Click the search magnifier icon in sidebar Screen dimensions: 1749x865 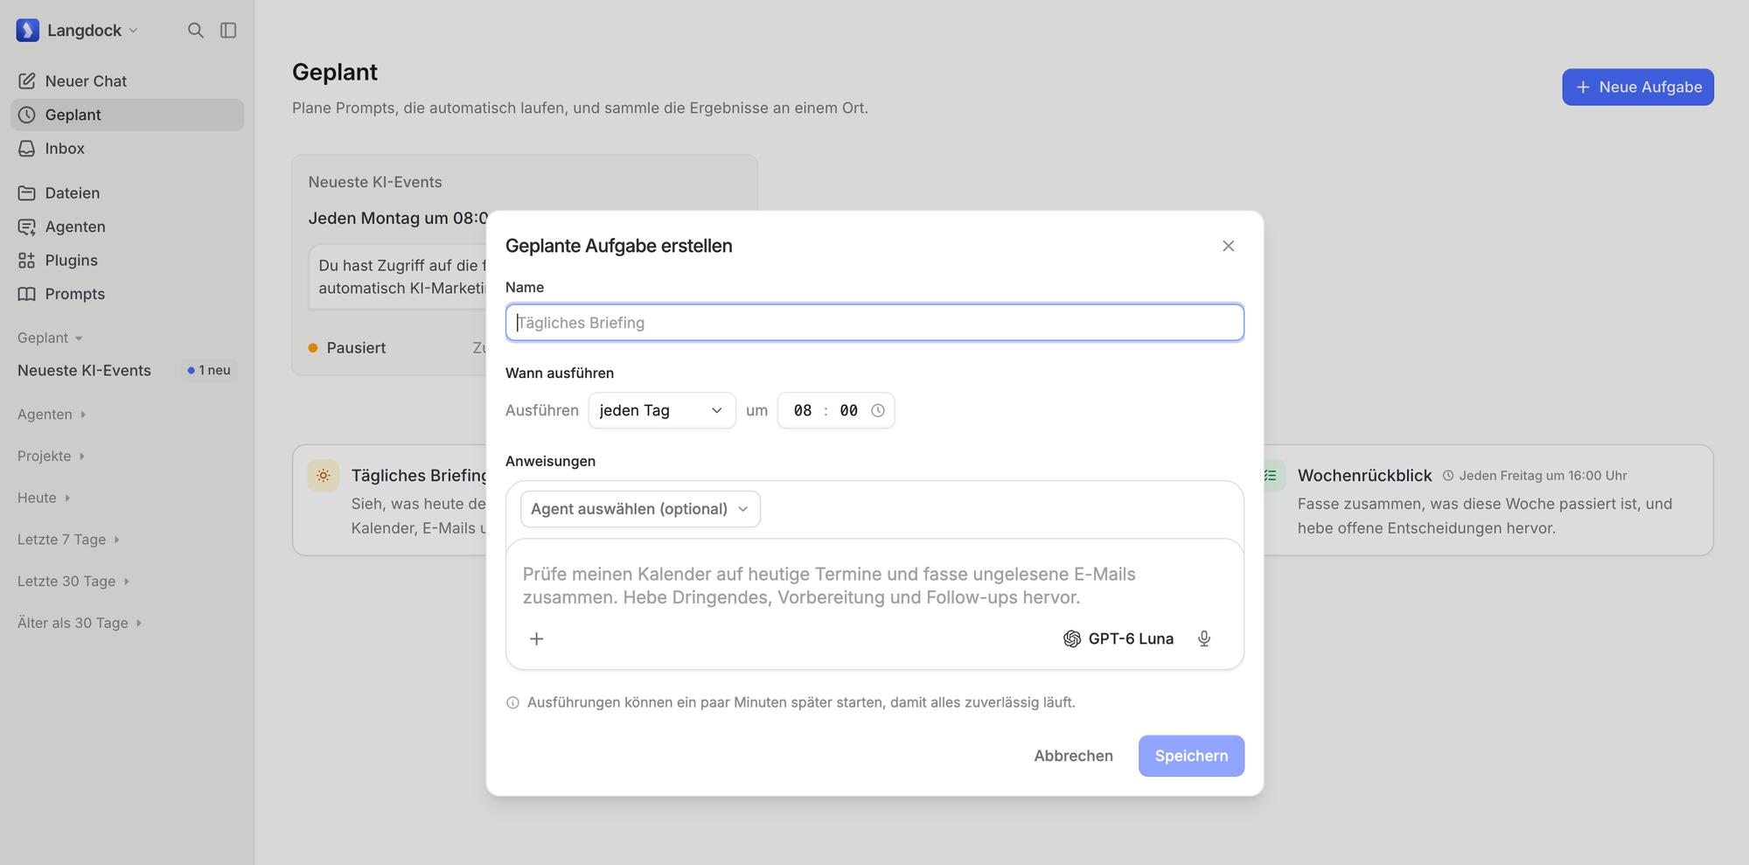(196, 31)
